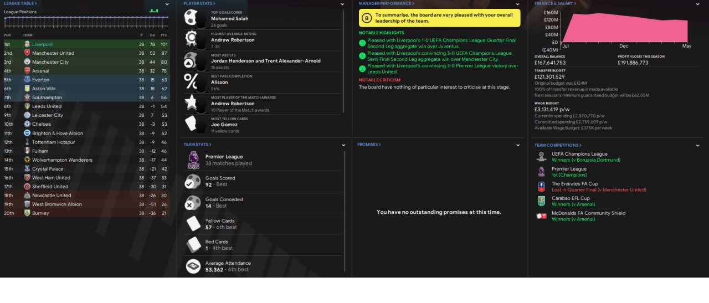Open the Promises heading link
This screenshot has height=303, width=709.
point(369,145)
